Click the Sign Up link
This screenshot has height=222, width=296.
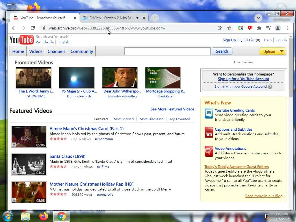point(229,40)
